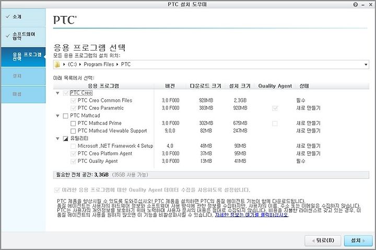Click the 3.3GB required space value
The width and height of the screenshot is (376, 250).
click(101, 175)
